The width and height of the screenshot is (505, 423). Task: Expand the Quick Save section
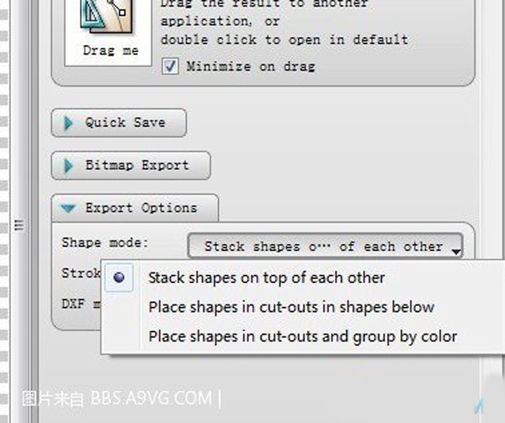coord(119,123)
